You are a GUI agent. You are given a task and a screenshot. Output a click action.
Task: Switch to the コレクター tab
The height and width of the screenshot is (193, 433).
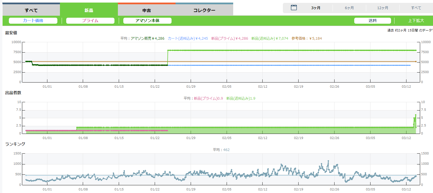(204, 10)
